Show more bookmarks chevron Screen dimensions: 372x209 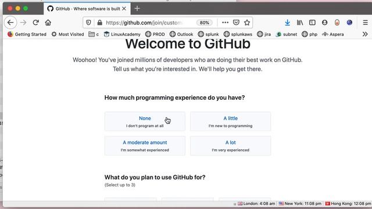tap(365, 34)
